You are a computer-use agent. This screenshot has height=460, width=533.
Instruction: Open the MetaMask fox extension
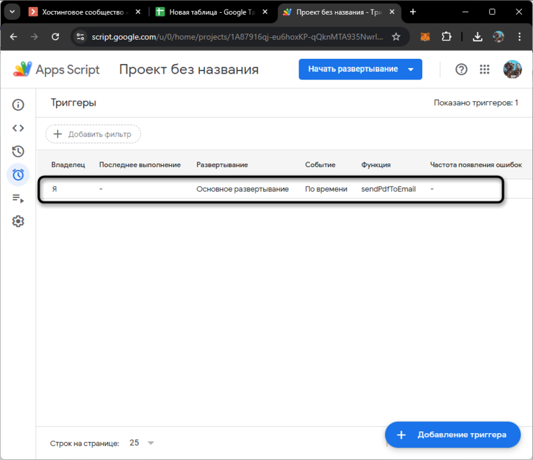pyautogui.click(x=425, y=37)
